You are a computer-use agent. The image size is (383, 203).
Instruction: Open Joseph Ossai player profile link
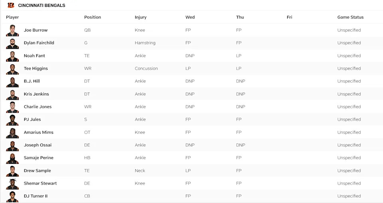coord(38,145)
